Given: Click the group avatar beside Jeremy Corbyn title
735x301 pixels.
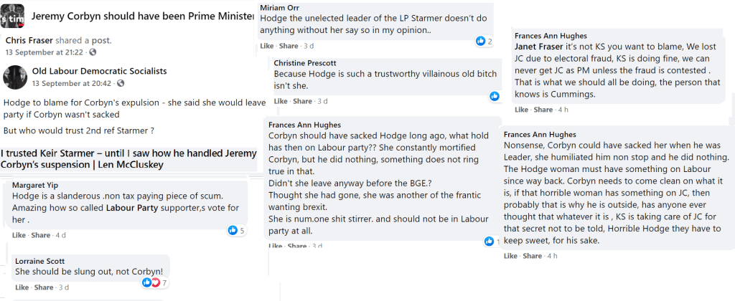Looking at the screenshot, I should point(10,16).
